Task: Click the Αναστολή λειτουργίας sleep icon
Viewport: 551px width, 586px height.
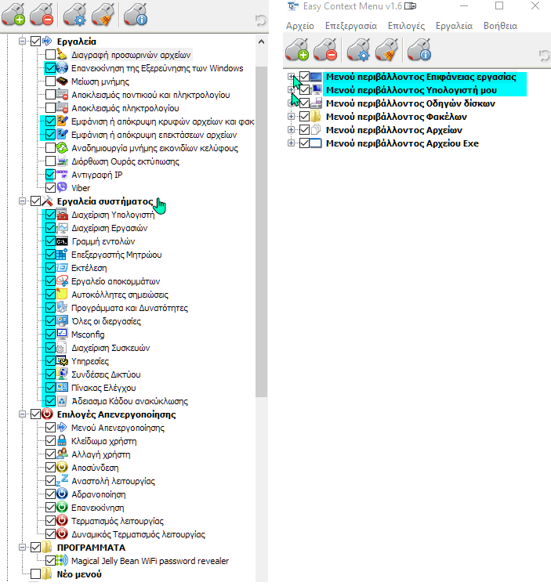Action: click(62, 480)
